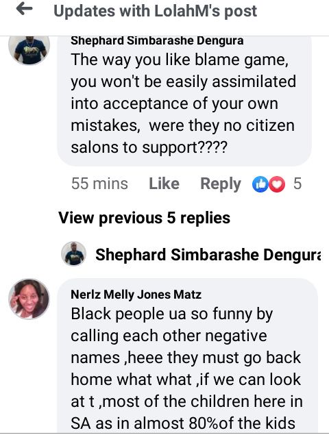329x435 pixels.
Task: Open Shephard Simbarashe Dengura name in reply
Action: [x=208, y=255]
